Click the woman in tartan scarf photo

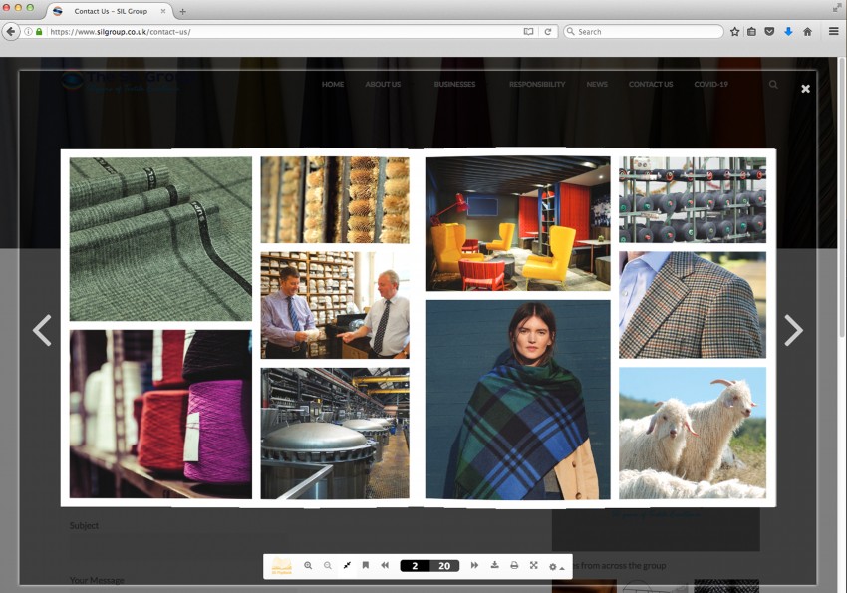[x=518, y=400]
